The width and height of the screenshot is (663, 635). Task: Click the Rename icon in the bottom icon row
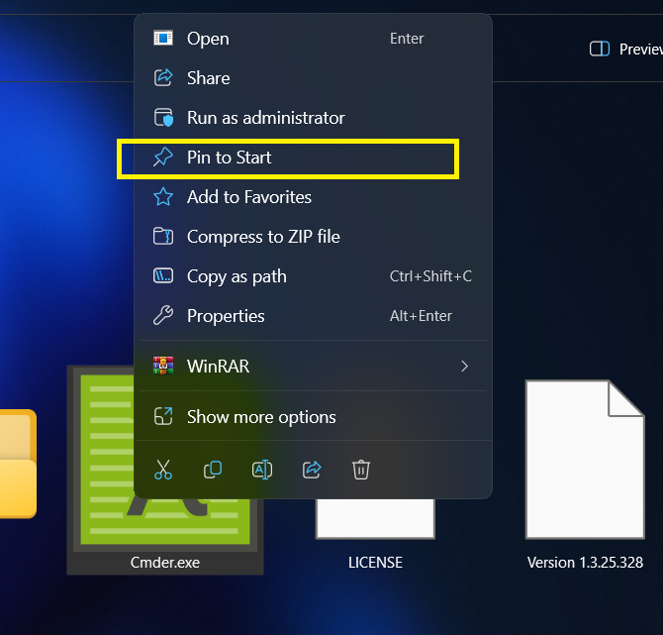click(x=262, y=470)
